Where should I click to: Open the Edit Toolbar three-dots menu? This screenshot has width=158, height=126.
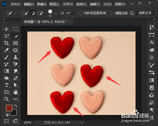coord(15,99)
